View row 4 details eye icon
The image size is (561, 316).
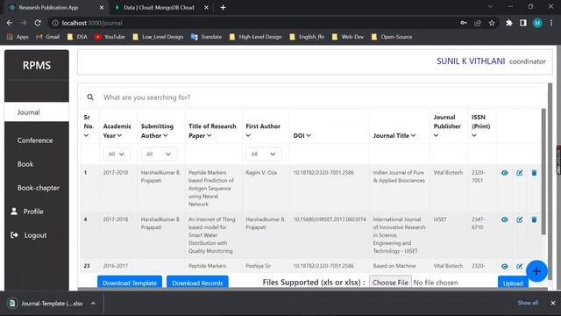[505, 219]
